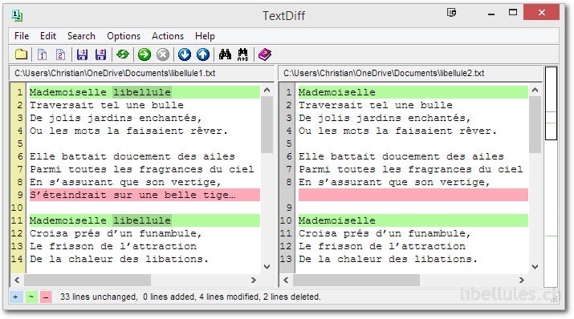Click left line 'Traversait tel une bulle'
This screenshot has width=574, height=319.
107,105
